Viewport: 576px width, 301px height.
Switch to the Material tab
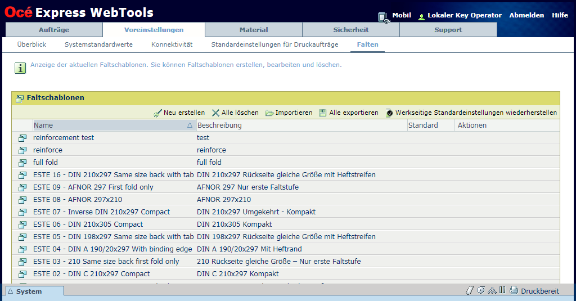(254, 30)
